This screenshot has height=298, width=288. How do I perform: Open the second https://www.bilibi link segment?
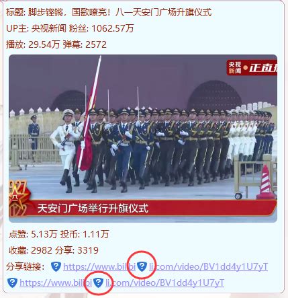click(x=56, y=283)
